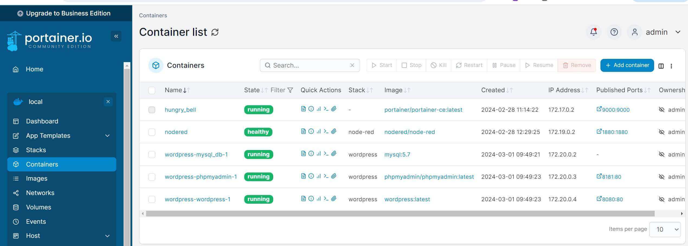Open exec console icon for nodered
The height and width of the screenshot is (246, 688).
point(326,131)
